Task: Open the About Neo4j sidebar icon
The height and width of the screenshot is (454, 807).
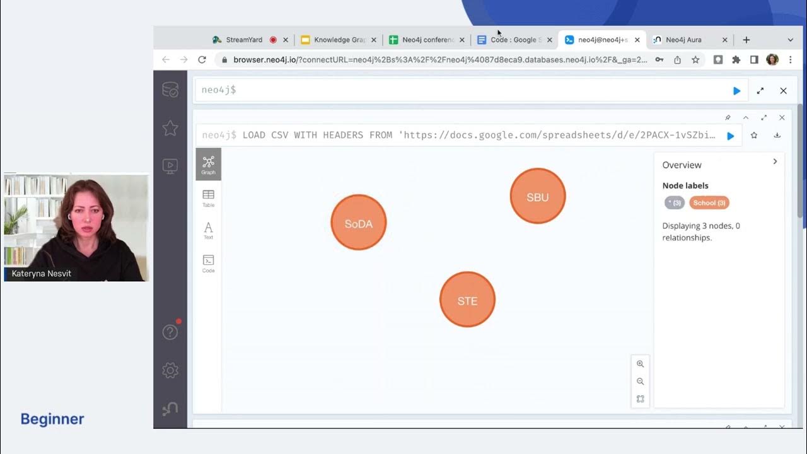Action: coord(170,409)
